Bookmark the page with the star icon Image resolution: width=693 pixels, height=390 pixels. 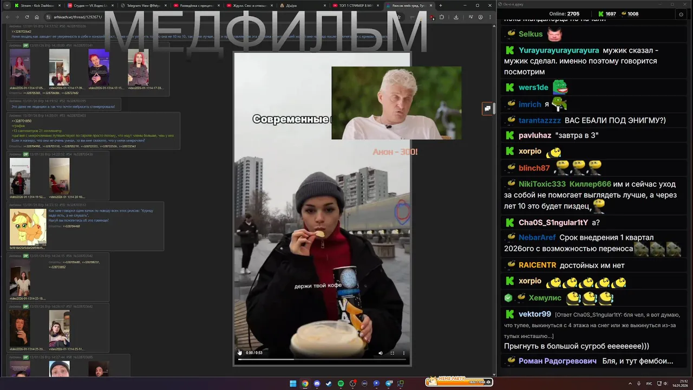[x=398, y=17]
